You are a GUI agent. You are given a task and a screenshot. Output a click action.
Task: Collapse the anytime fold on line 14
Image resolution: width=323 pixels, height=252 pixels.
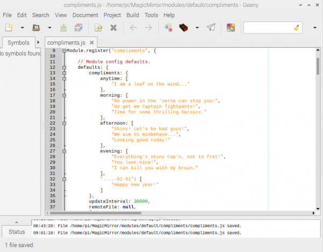(64, 78)
